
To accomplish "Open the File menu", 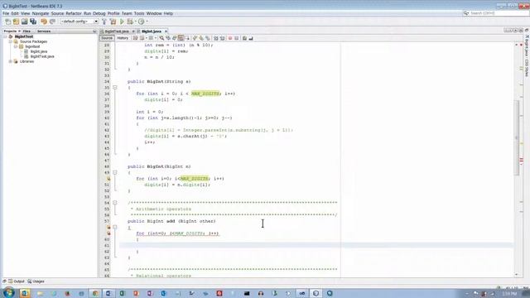I will click(6, 13).
